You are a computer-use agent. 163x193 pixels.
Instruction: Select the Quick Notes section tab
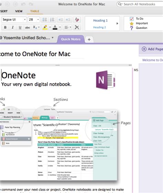click(71, 39)
